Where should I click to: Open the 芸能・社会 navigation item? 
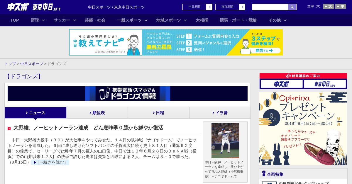click(95, 20)
